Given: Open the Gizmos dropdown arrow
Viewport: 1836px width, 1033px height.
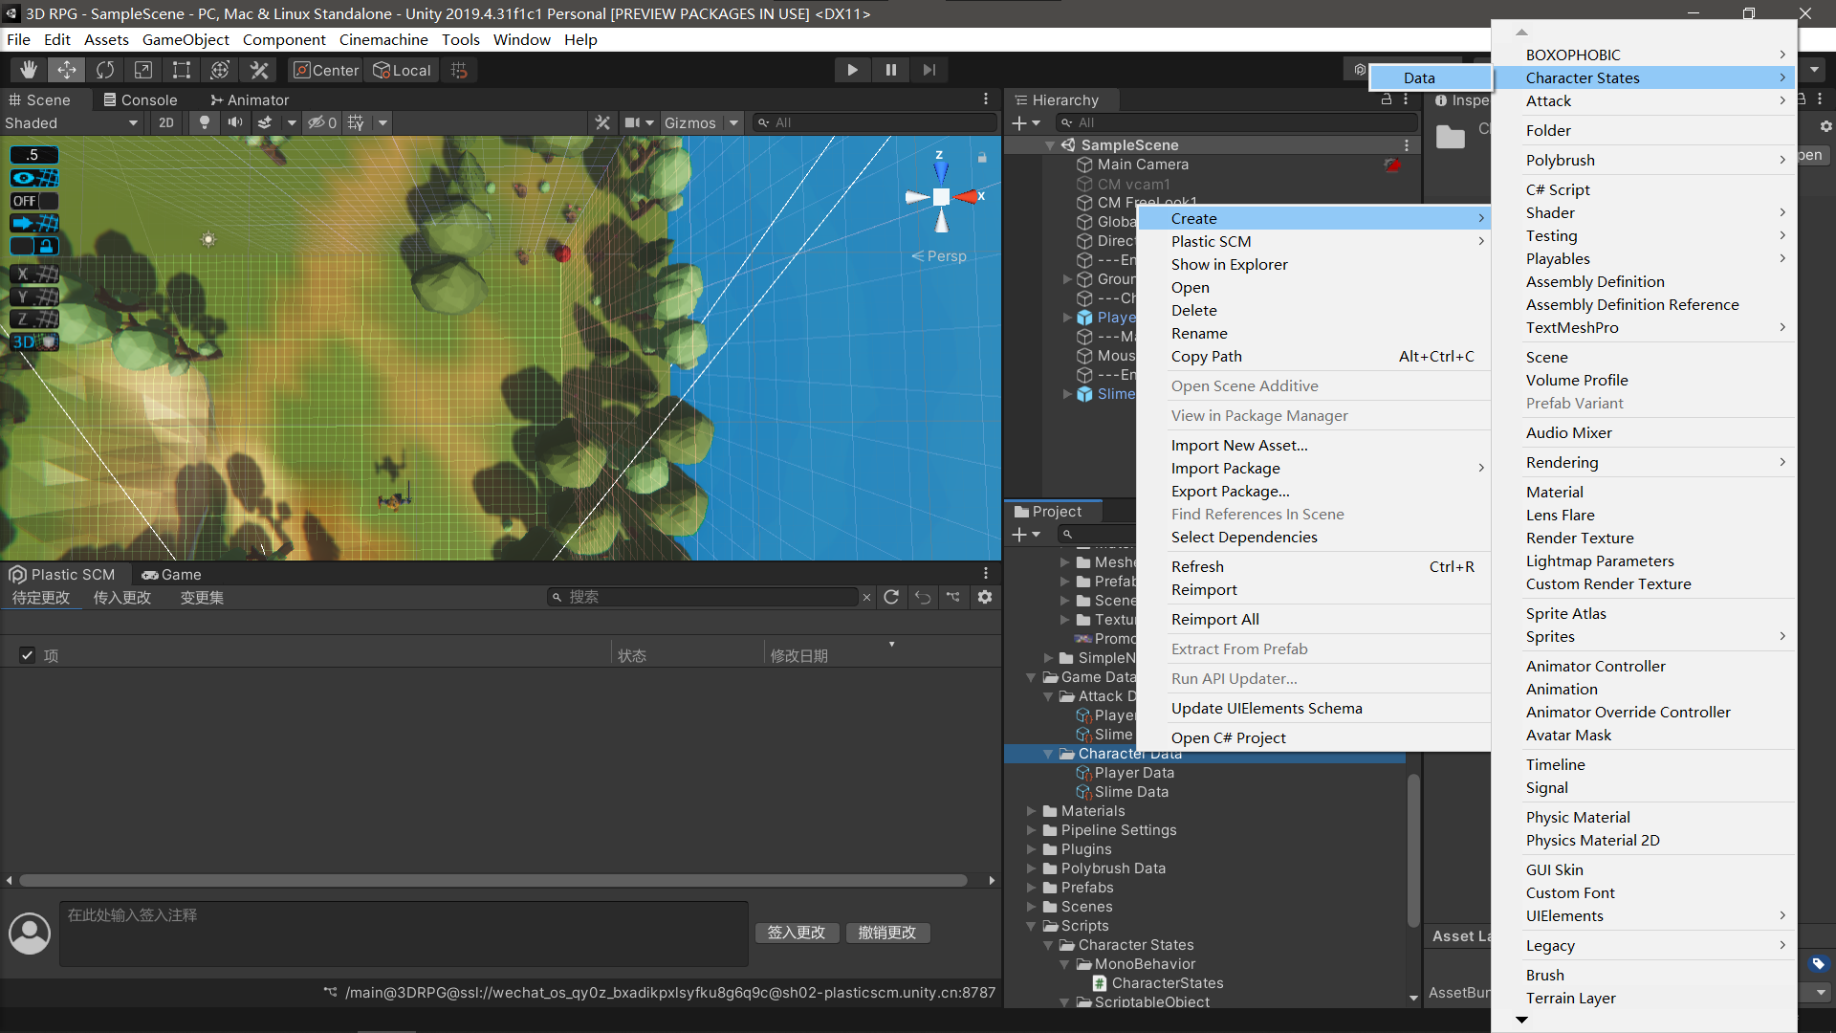Looking at the screenshot, I should (733, 122).
